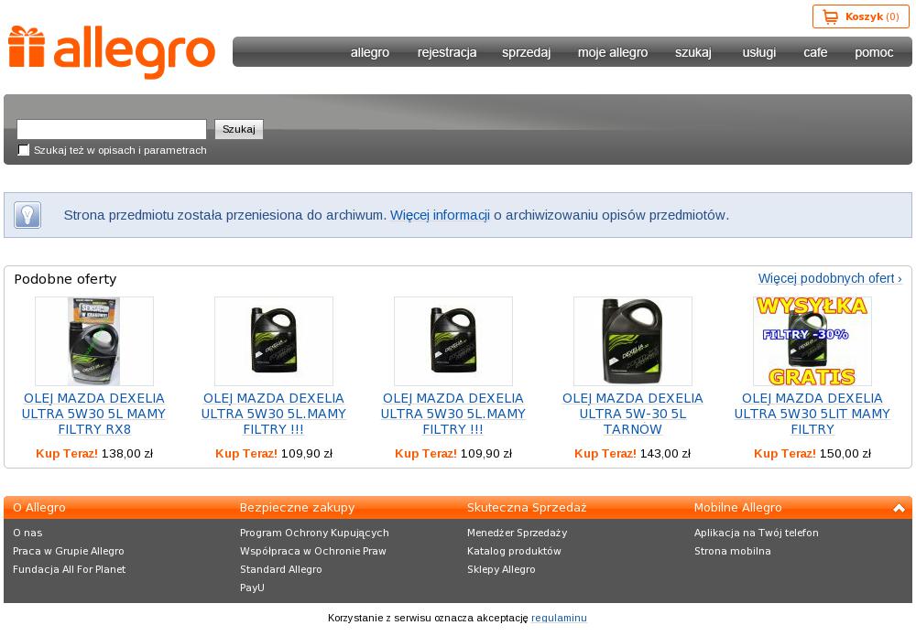
Task: Open OLEJ MAZDA DEXELIA ULTRA 5W-30 5L TARNÓW link
Action: [x=633, y=414]
